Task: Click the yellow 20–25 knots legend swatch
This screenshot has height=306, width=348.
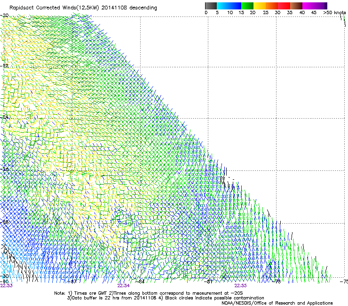Action: point(260,6)
